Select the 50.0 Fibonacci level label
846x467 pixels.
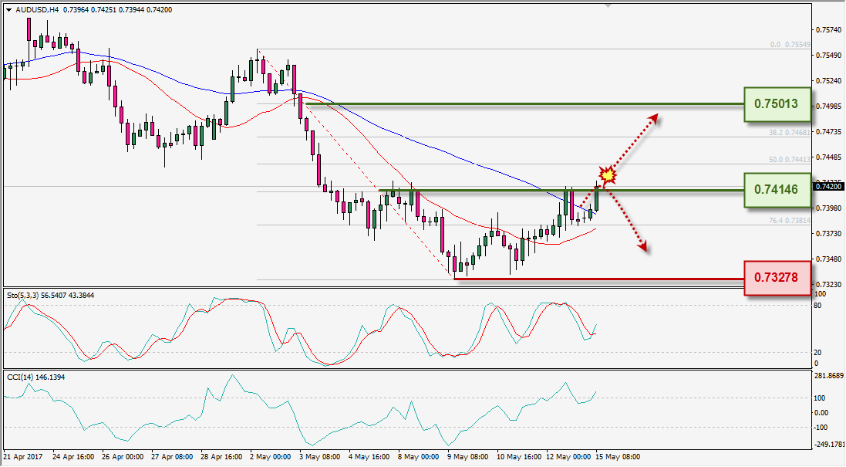click(x=790, y=159)
